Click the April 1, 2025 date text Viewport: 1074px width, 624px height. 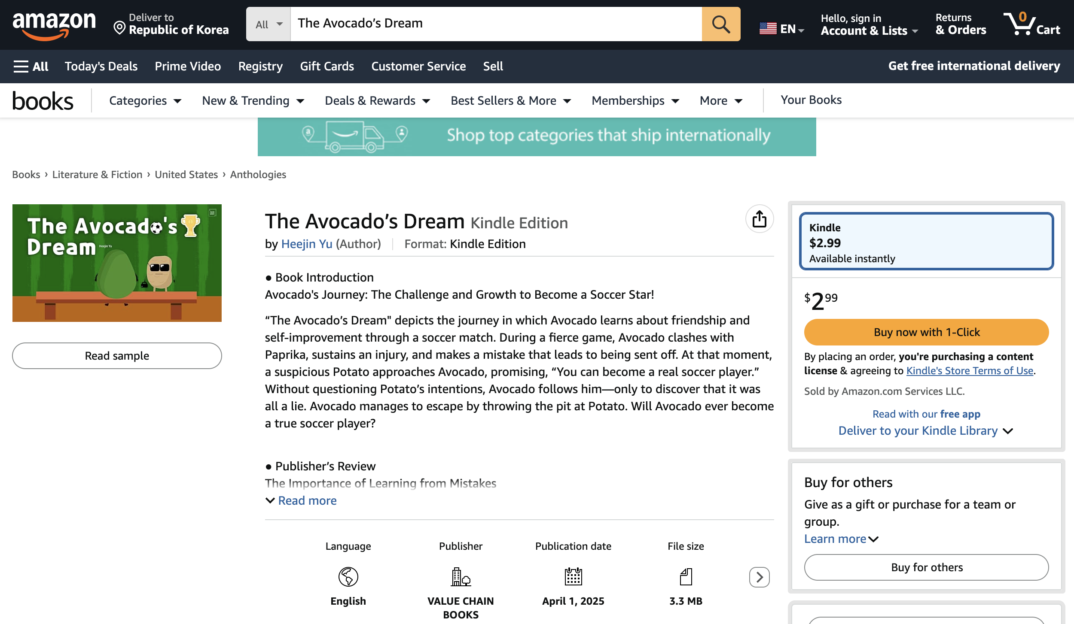coord(573,601)
